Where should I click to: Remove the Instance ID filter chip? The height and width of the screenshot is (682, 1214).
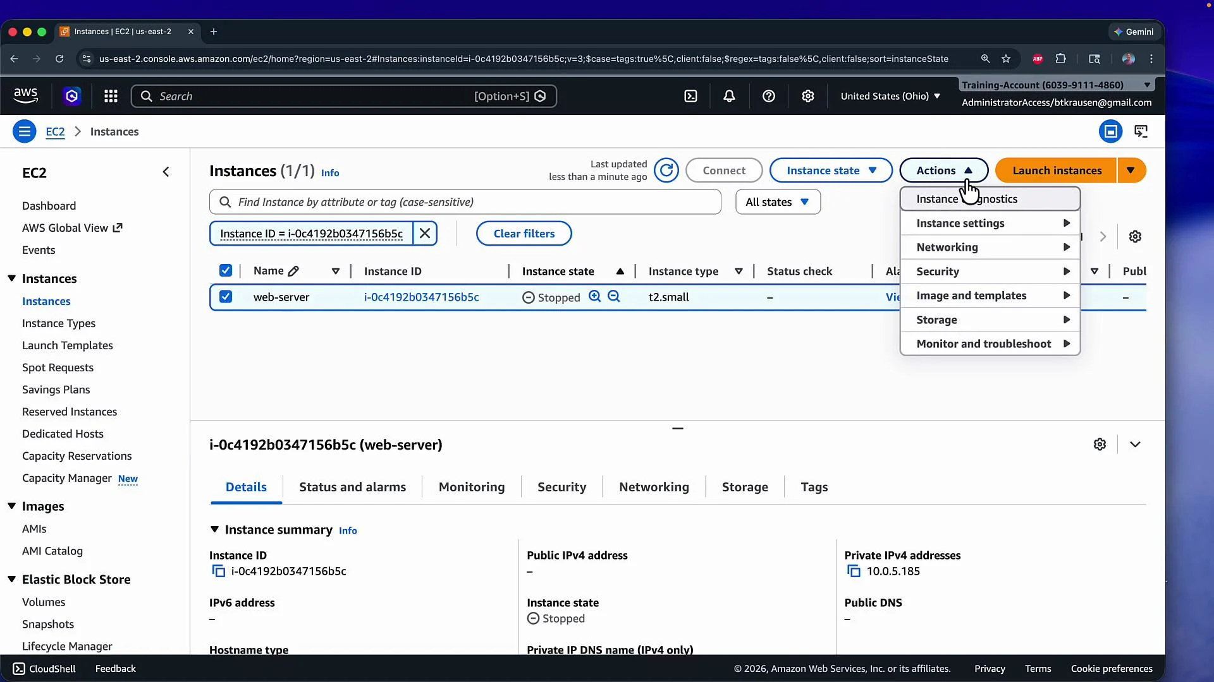[x=425, y=234]
